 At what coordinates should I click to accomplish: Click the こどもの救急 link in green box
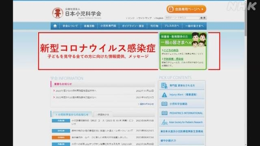tap(171, 50)
